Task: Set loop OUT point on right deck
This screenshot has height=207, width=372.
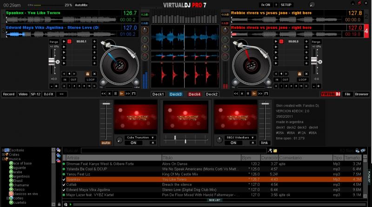Action: click(x=286, y=80)
